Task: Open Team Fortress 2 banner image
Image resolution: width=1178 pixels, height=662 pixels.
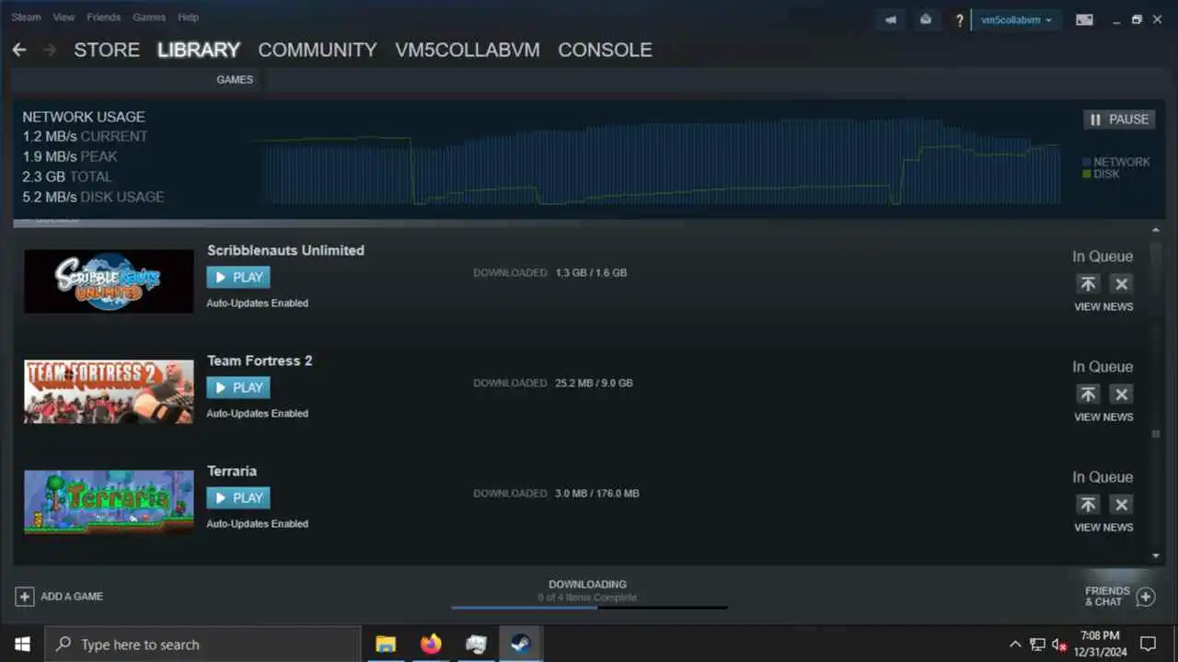Action: coord(109,392)
